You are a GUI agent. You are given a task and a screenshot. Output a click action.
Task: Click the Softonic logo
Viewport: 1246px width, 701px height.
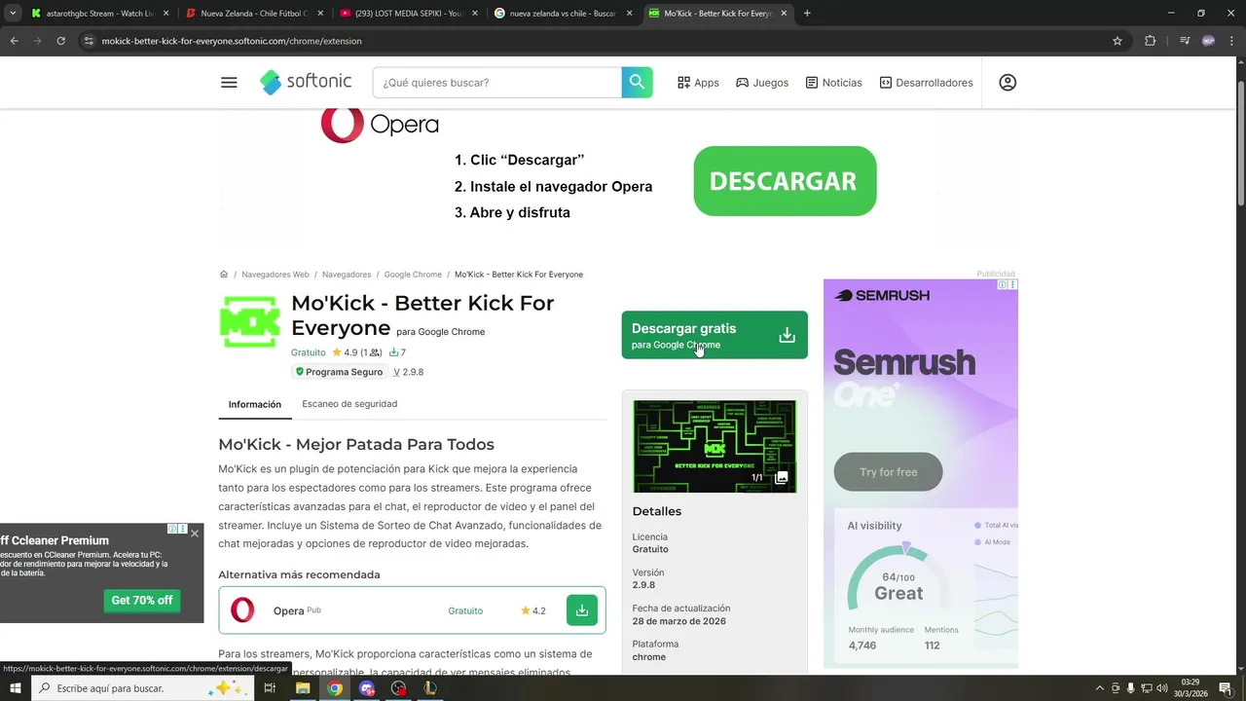tap(306, 83)
